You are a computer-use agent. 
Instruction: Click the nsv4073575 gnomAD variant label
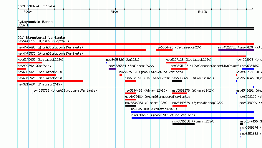[x=50, y=53]
